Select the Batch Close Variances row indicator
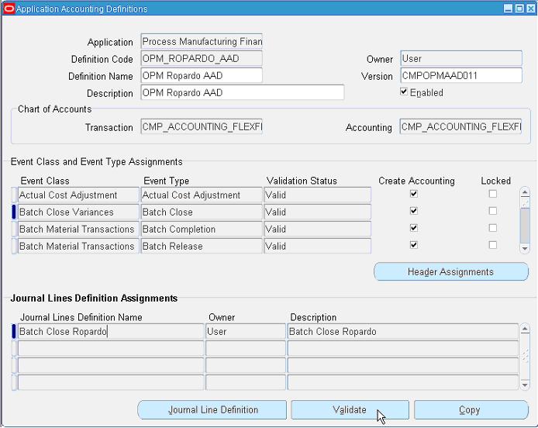 (x=14, y=212)
